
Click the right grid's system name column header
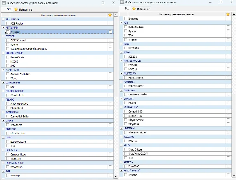click(x=177, y=14)
